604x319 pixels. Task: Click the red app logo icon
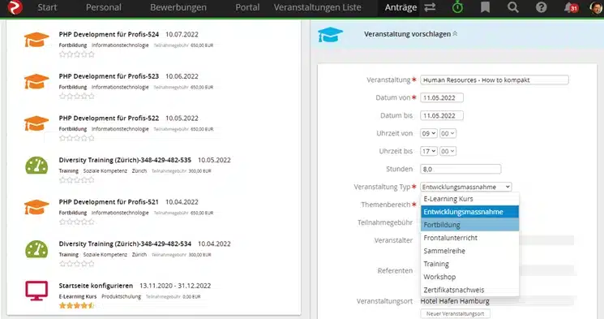coord(15,7)
